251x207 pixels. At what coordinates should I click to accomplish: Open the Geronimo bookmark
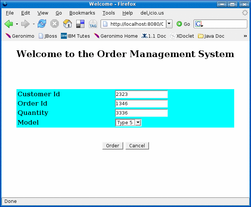point(20,36)
